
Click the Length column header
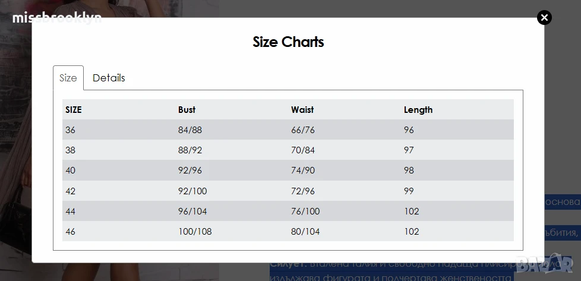[x=418, y=110]
